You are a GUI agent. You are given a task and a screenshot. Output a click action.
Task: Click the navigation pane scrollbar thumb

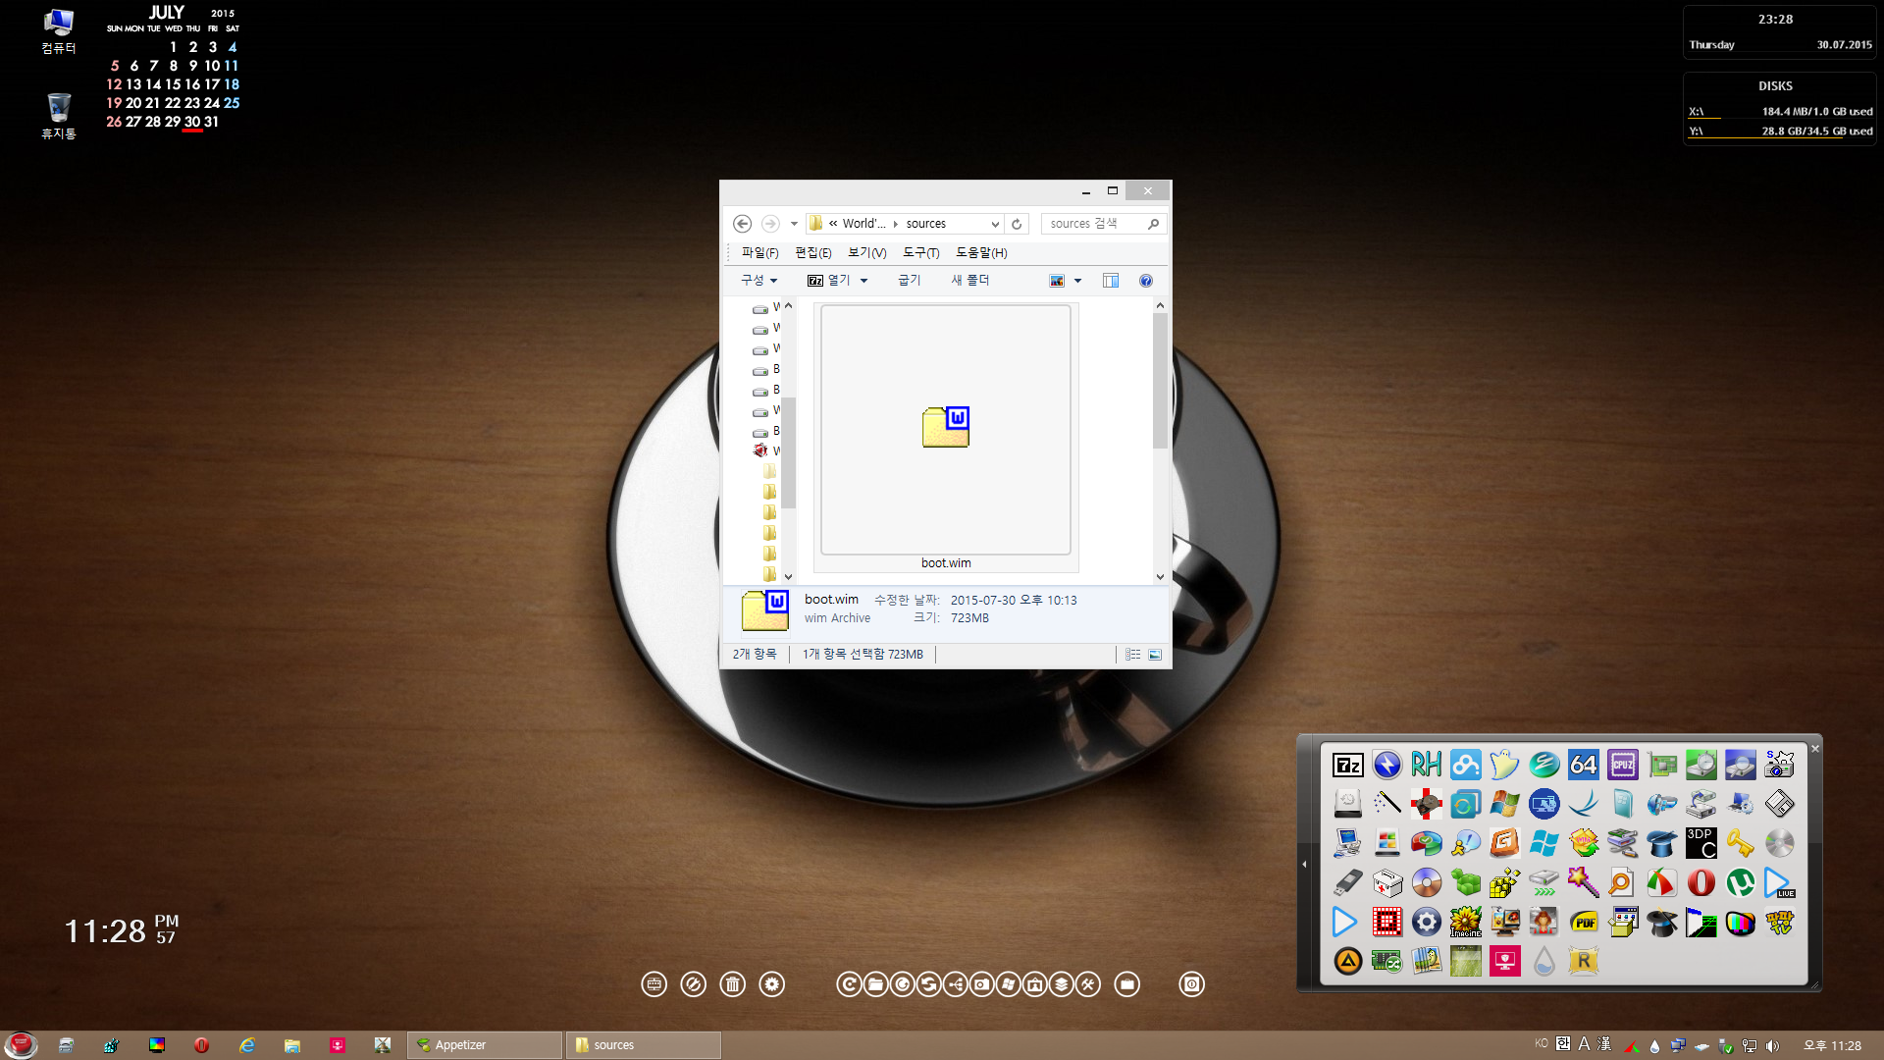tap(788, 453)
